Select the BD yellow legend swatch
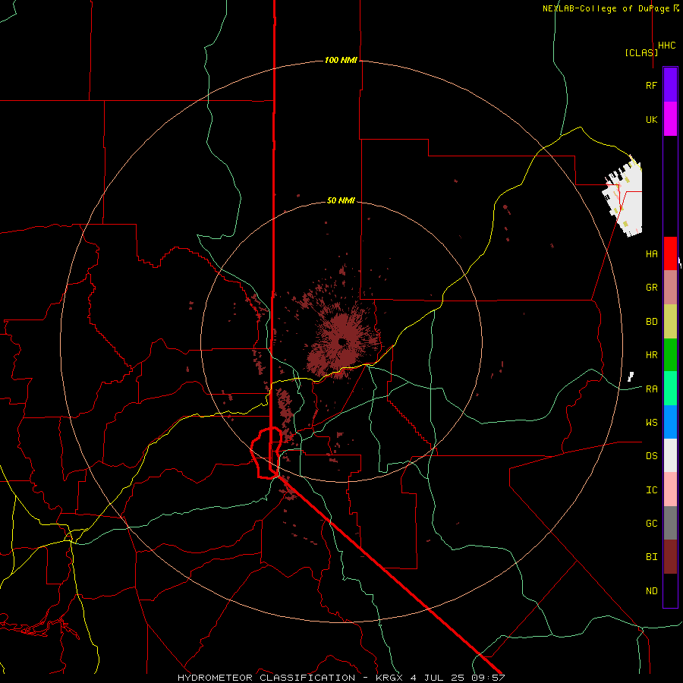 [x=670, y=322]
